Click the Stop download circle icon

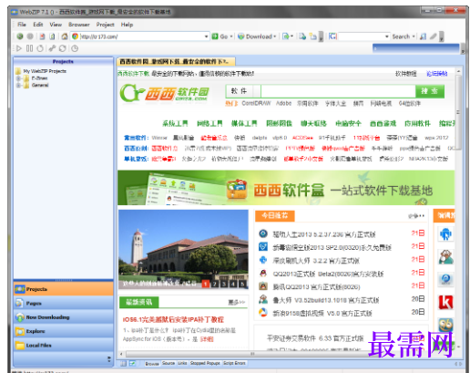(x=40, y=48)
